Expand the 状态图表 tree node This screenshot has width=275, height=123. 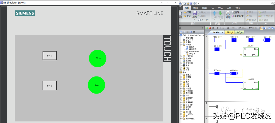(181, 56)
